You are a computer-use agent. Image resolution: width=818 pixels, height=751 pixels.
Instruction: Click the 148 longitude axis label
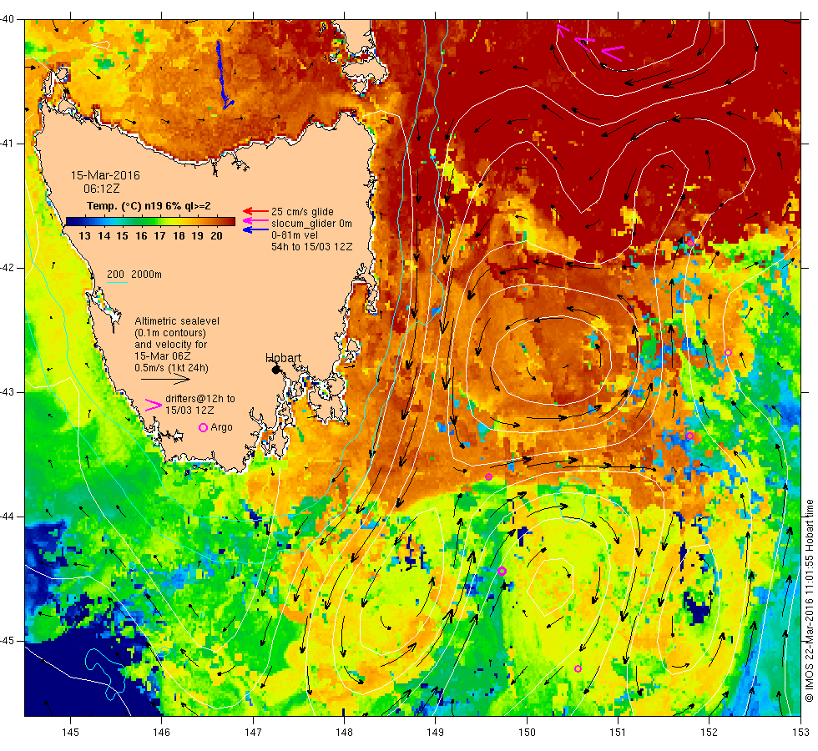tap(344, 733)
